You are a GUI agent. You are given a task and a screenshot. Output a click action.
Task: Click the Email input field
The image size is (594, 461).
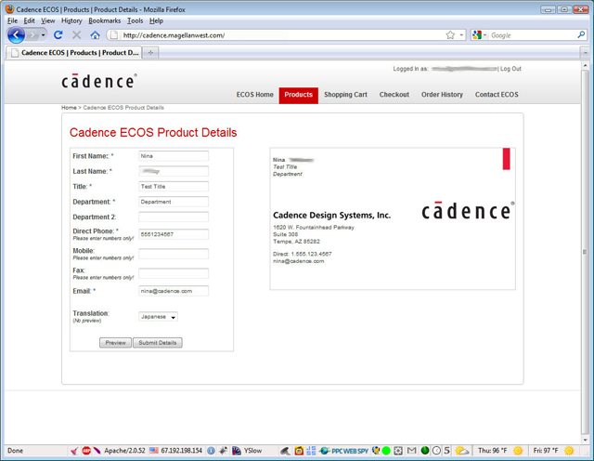pos(174,291)
